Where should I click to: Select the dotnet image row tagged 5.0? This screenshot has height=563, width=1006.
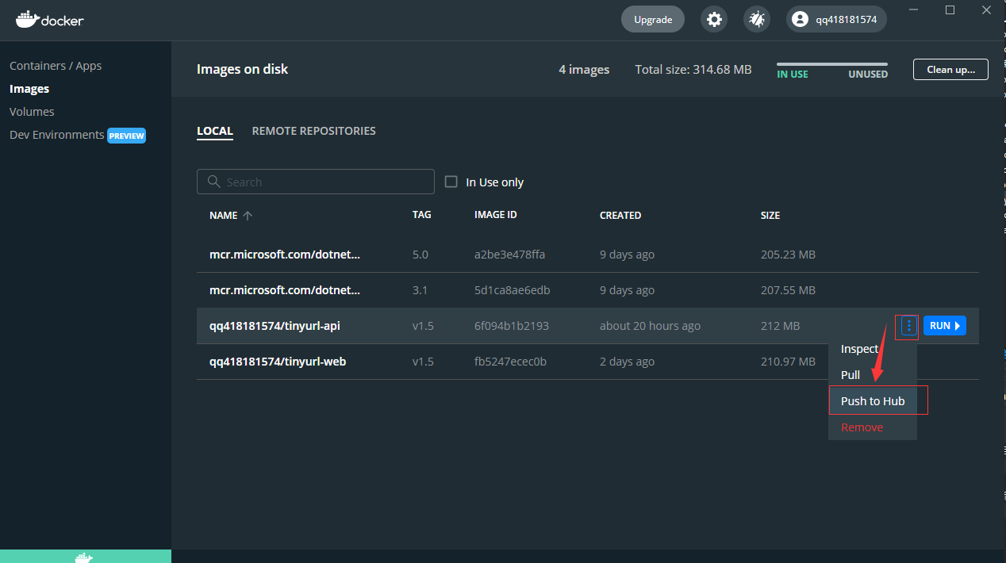588,255
